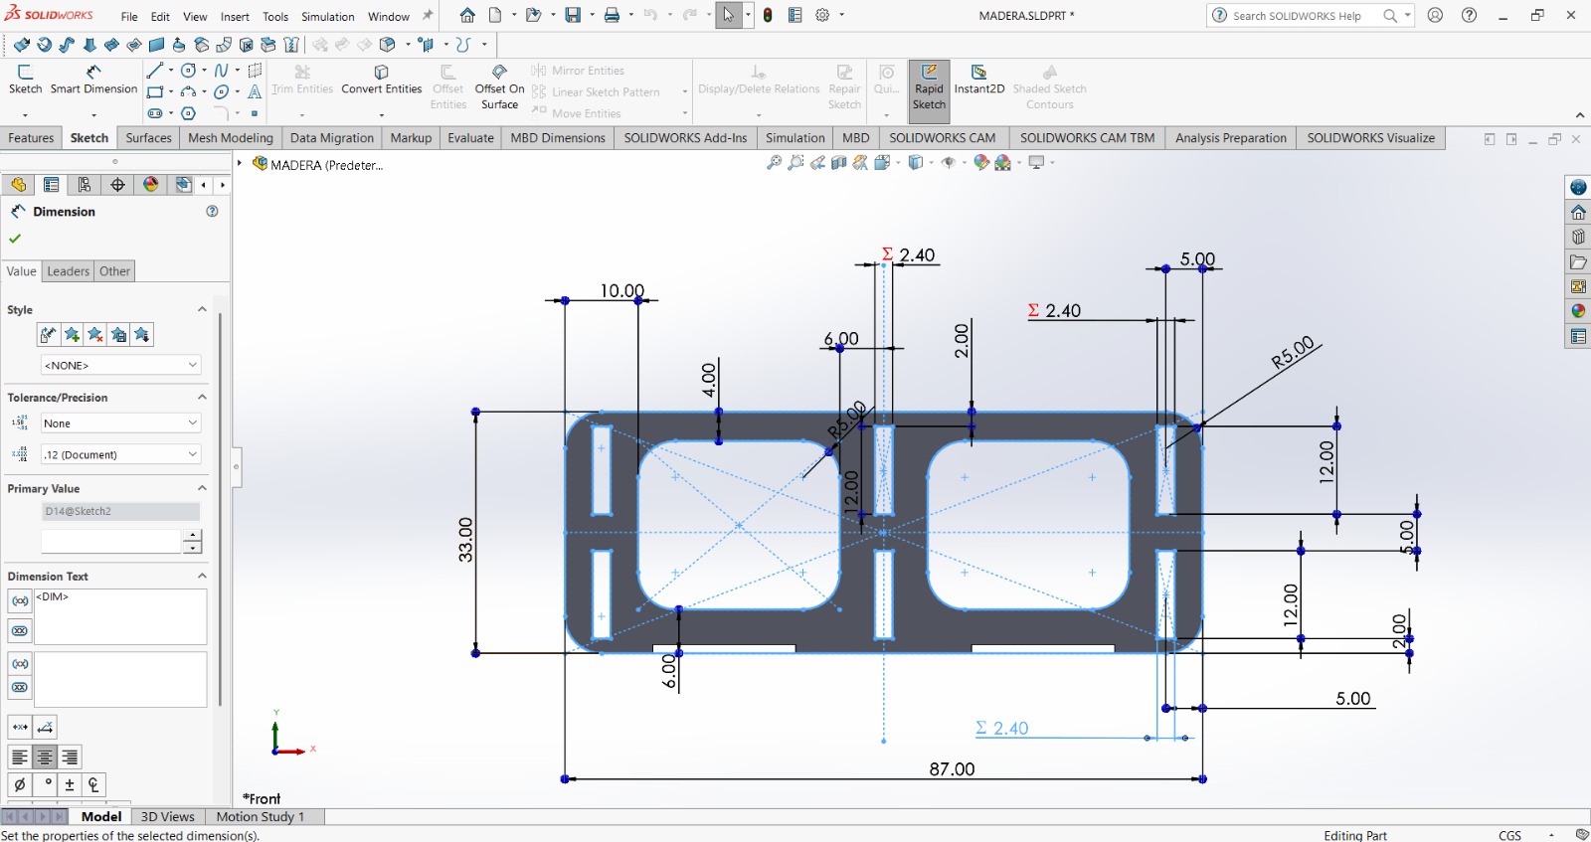Open the PropertyManager panel tab

pos(52,185)
